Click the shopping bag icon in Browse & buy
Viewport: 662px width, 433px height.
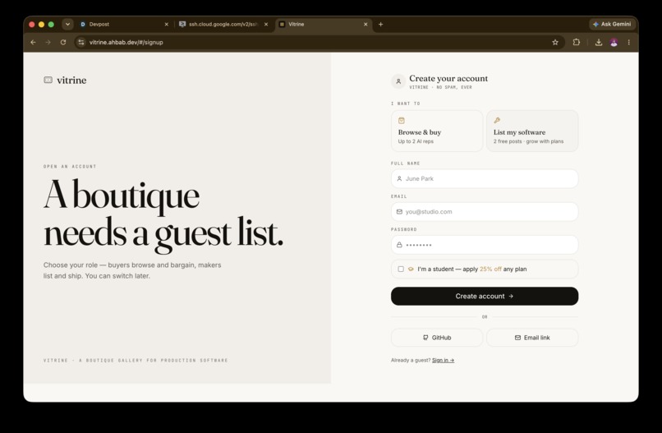(402, 121)
